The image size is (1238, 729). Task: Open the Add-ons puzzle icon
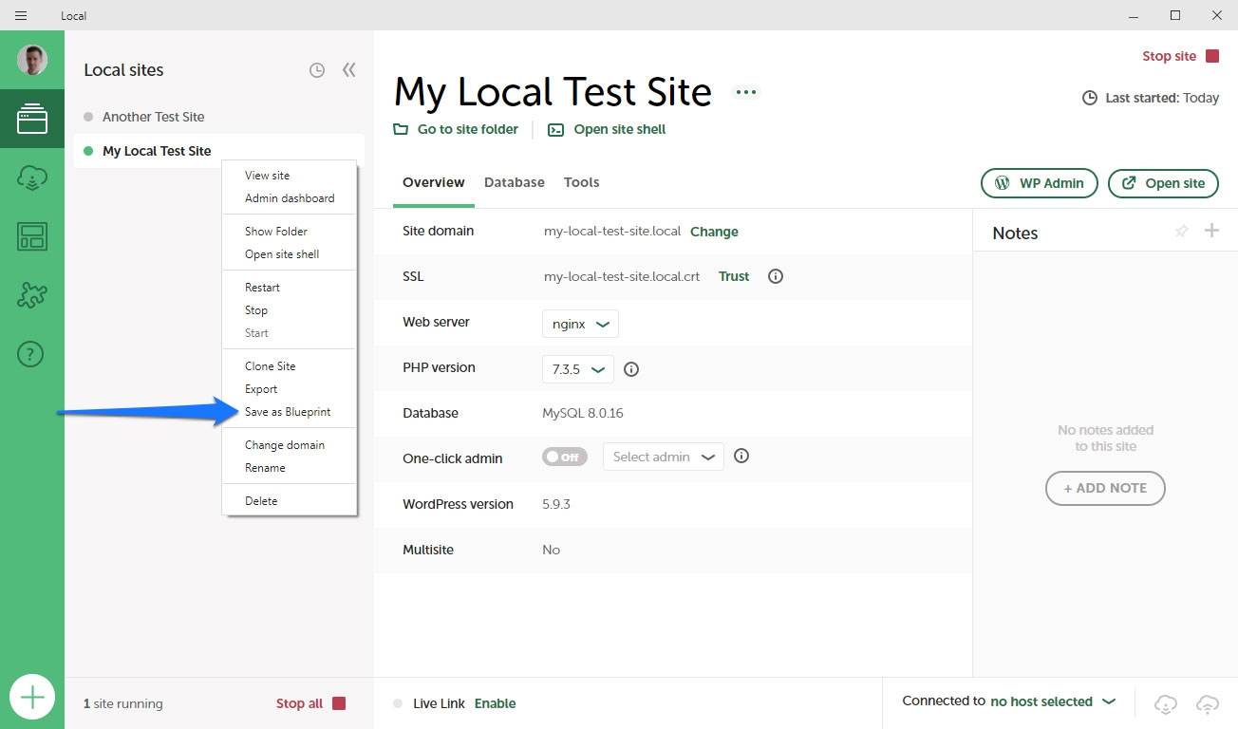pos(32,295)
